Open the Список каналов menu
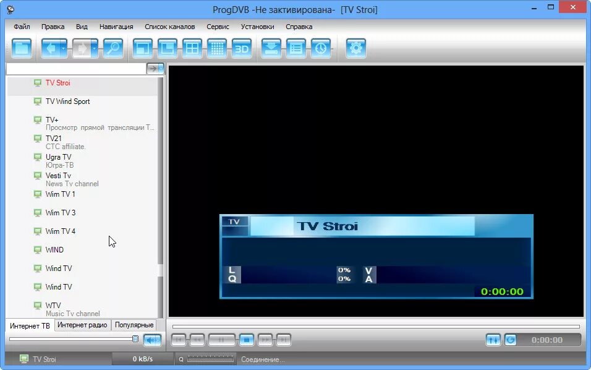The width and height of the screenshot is (591, 370). coord(169,27)
